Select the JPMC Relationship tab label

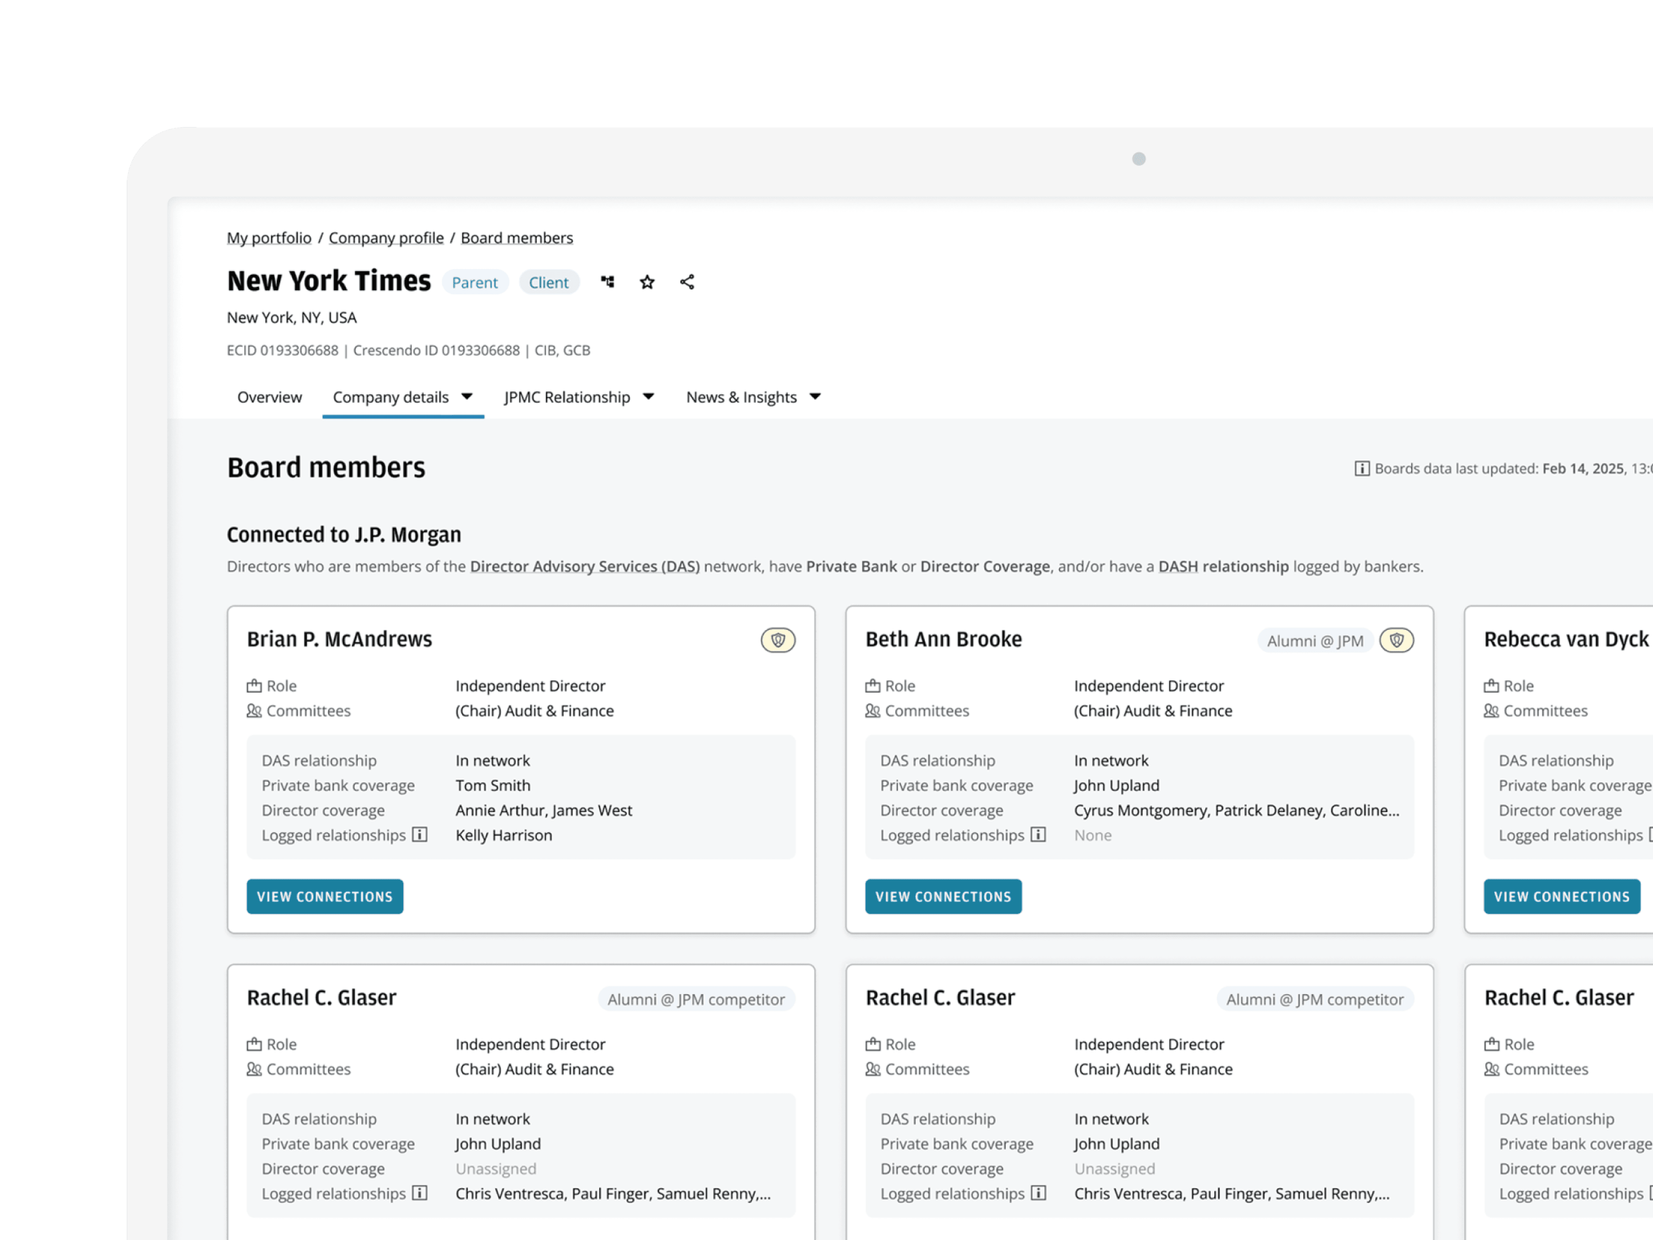point(567,397)
